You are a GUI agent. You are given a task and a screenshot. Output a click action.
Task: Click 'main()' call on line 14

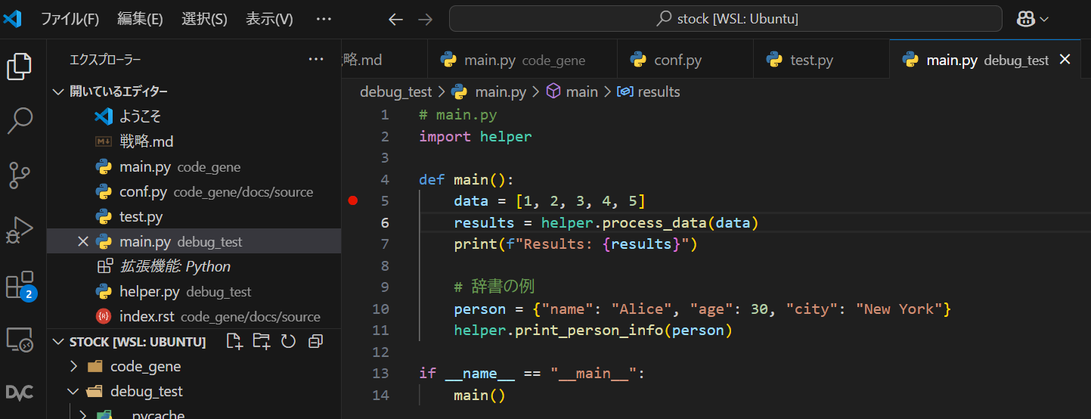click(x=479, y=396)
